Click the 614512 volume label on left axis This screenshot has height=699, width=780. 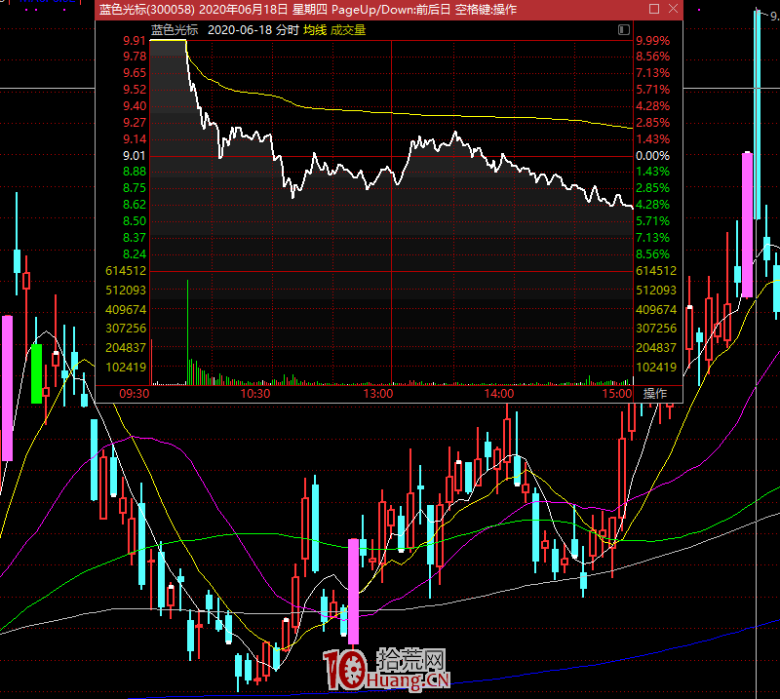coord(126,271)
